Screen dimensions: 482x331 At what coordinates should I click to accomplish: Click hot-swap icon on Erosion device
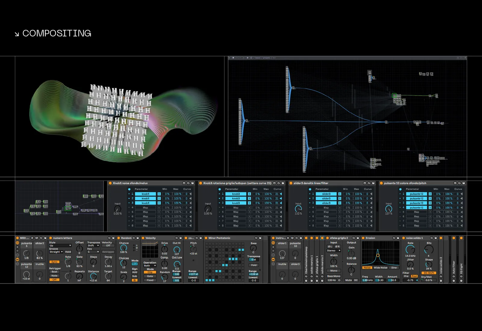tap(394, 238)
